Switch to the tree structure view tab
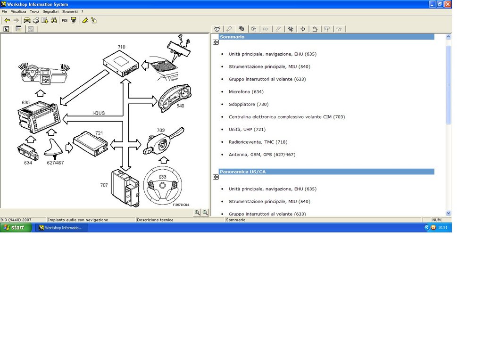The height and width of the screenshot is (362, 483). 6,29
